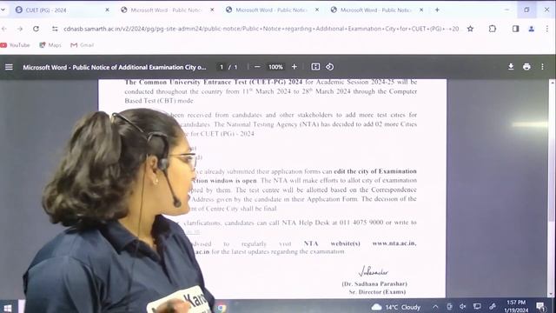This screenshot has width=556, height=313.
Task: Close the fourth Public Notice tab
Action: [421, 10]
